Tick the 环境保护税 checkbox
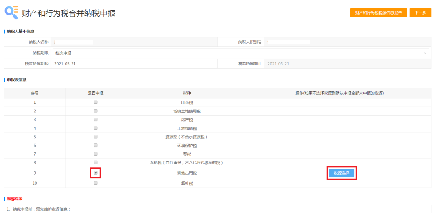 (95, 145)
